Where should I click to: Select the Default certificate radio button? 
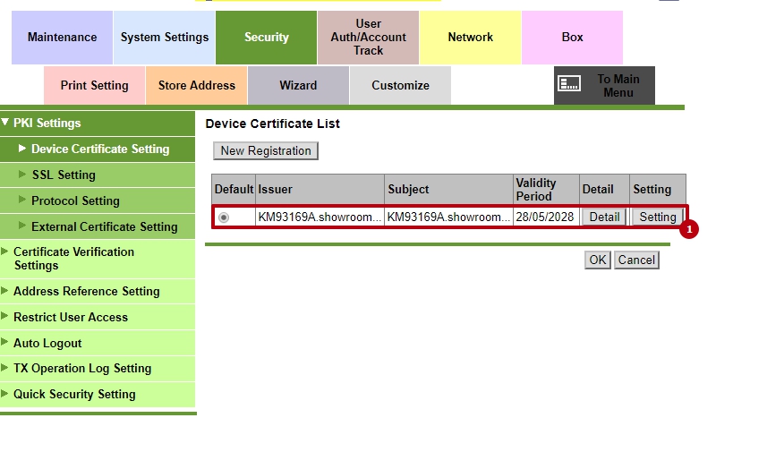point(224,217)
